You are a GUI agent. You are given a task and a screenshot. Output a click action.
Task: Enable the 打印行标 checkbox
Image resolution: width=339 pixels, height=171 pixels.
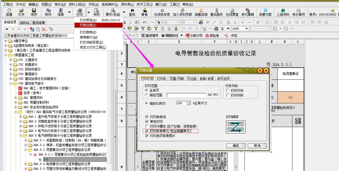(228, 90)
